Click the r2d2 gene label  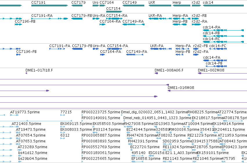[x=196, y=3]
